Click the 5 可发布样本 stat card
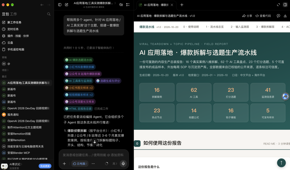290x170 pixels. (268, 113)
